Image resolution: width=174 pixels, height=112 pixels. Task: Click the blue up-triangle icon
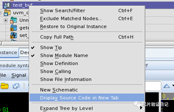point(167,86)
